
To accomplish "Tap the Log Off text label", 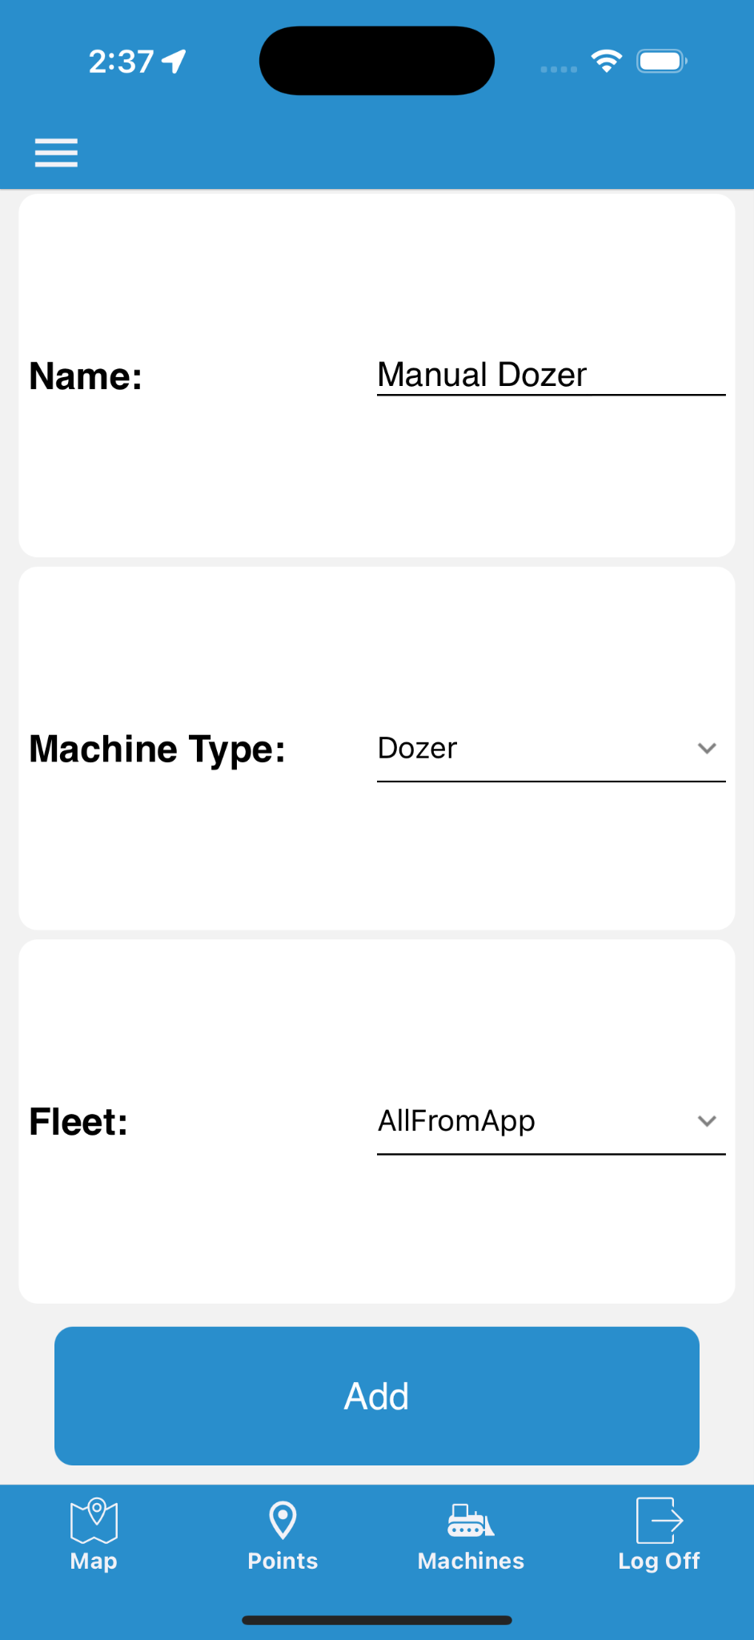I will [659, 1561].
